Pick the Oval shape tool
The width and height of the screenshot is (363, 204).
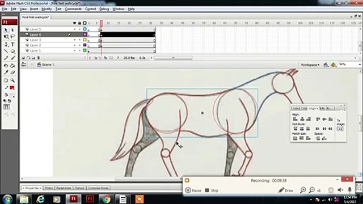pos(12,51)
